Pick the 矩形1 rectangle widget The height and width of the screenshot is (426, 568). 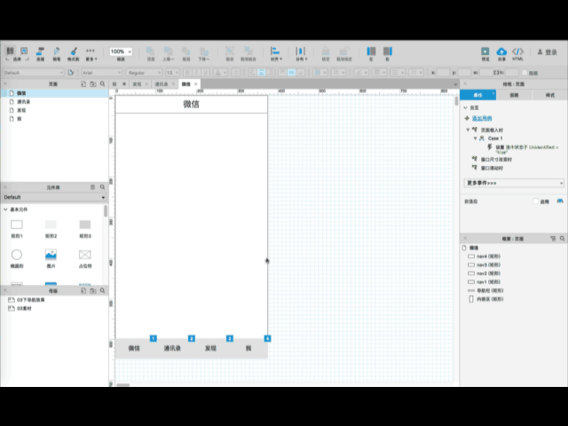(17, 229)
